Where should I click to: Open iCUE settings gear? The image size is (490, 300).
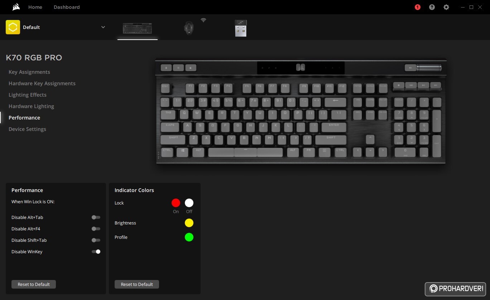446,7
